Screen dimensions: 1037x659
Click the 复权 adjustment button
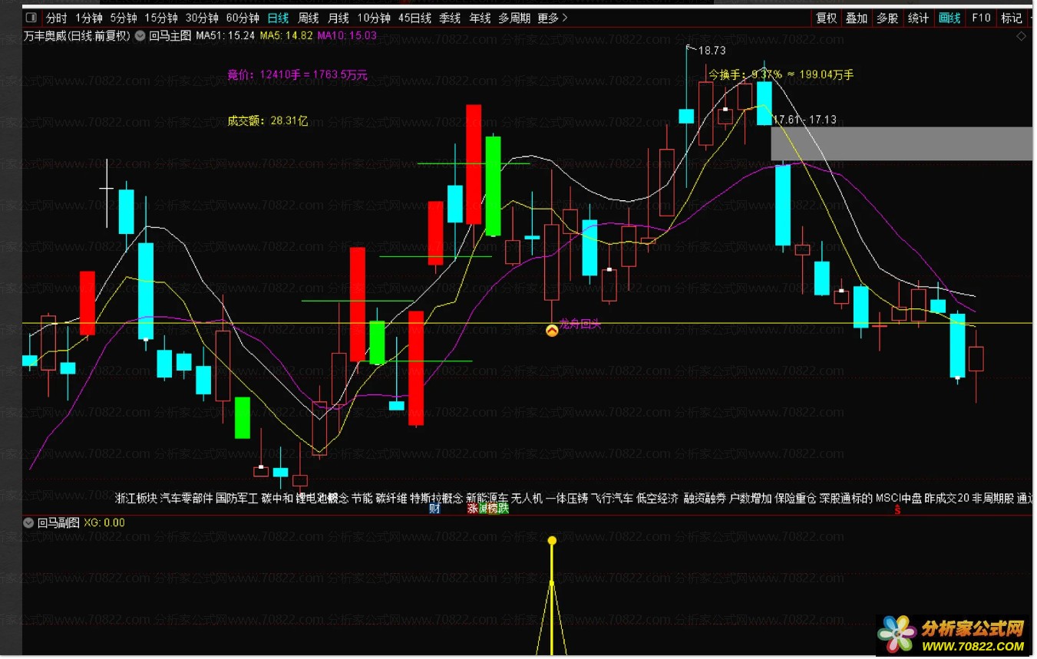coord(827,18)
